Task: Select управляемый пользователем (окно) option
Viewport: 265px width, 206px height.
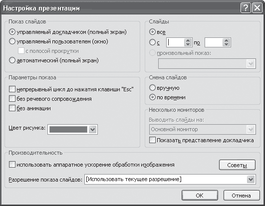Action: coord(12,41)
